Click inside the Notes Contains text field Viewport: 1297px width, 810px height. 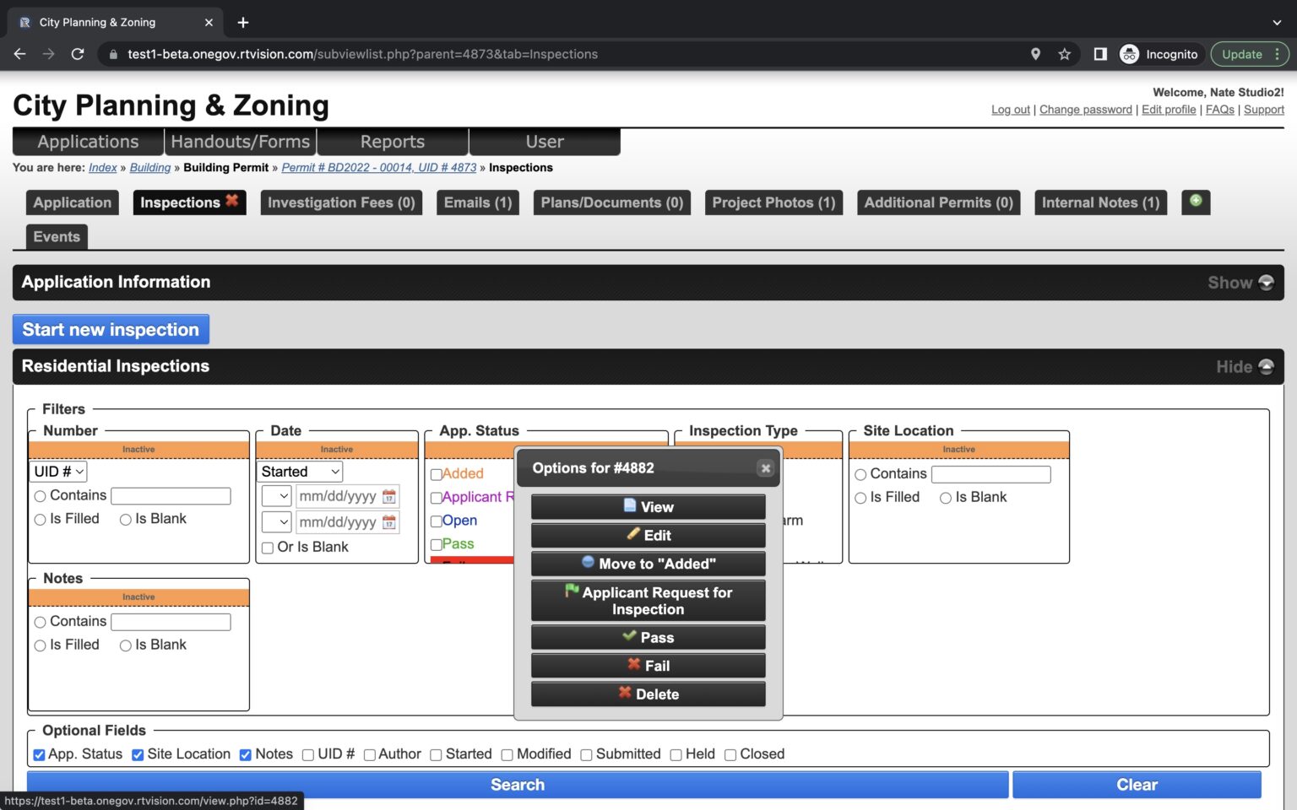[x=171, y=621]
